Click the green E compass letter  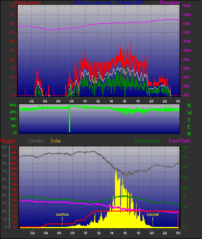189,127
